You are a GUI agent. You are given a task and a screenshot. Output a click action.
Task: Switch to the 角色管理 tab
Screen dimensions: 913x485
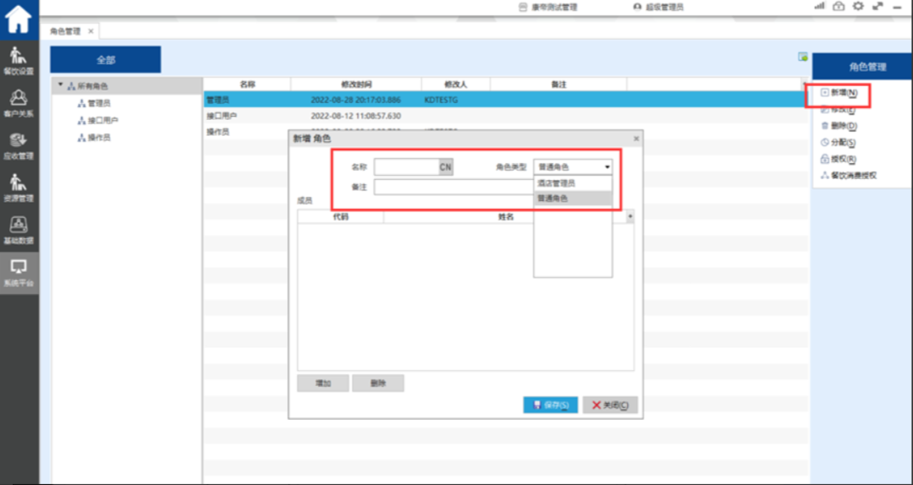66,31
